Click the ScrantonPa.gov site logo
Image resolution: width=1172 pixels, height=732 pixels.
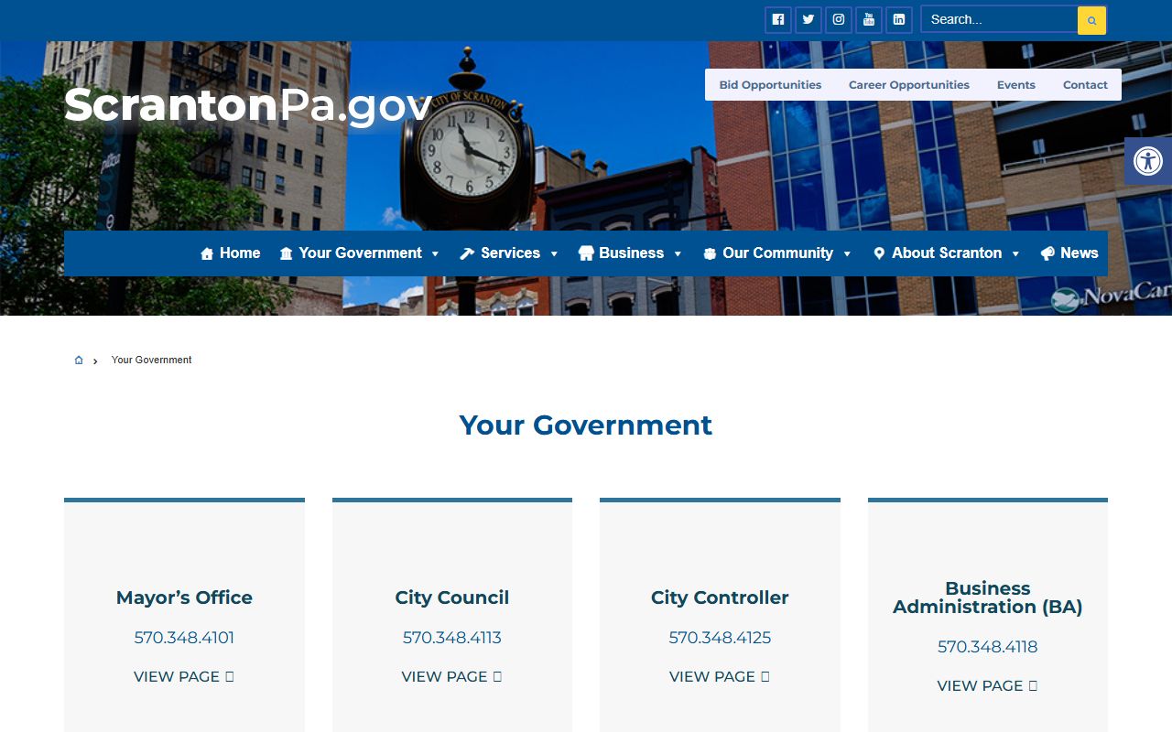pos(247,105)
